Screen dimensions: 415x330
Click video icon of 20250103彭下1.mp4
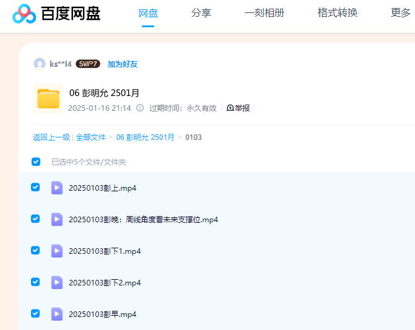pyautogui.click(x=57, y=251)
